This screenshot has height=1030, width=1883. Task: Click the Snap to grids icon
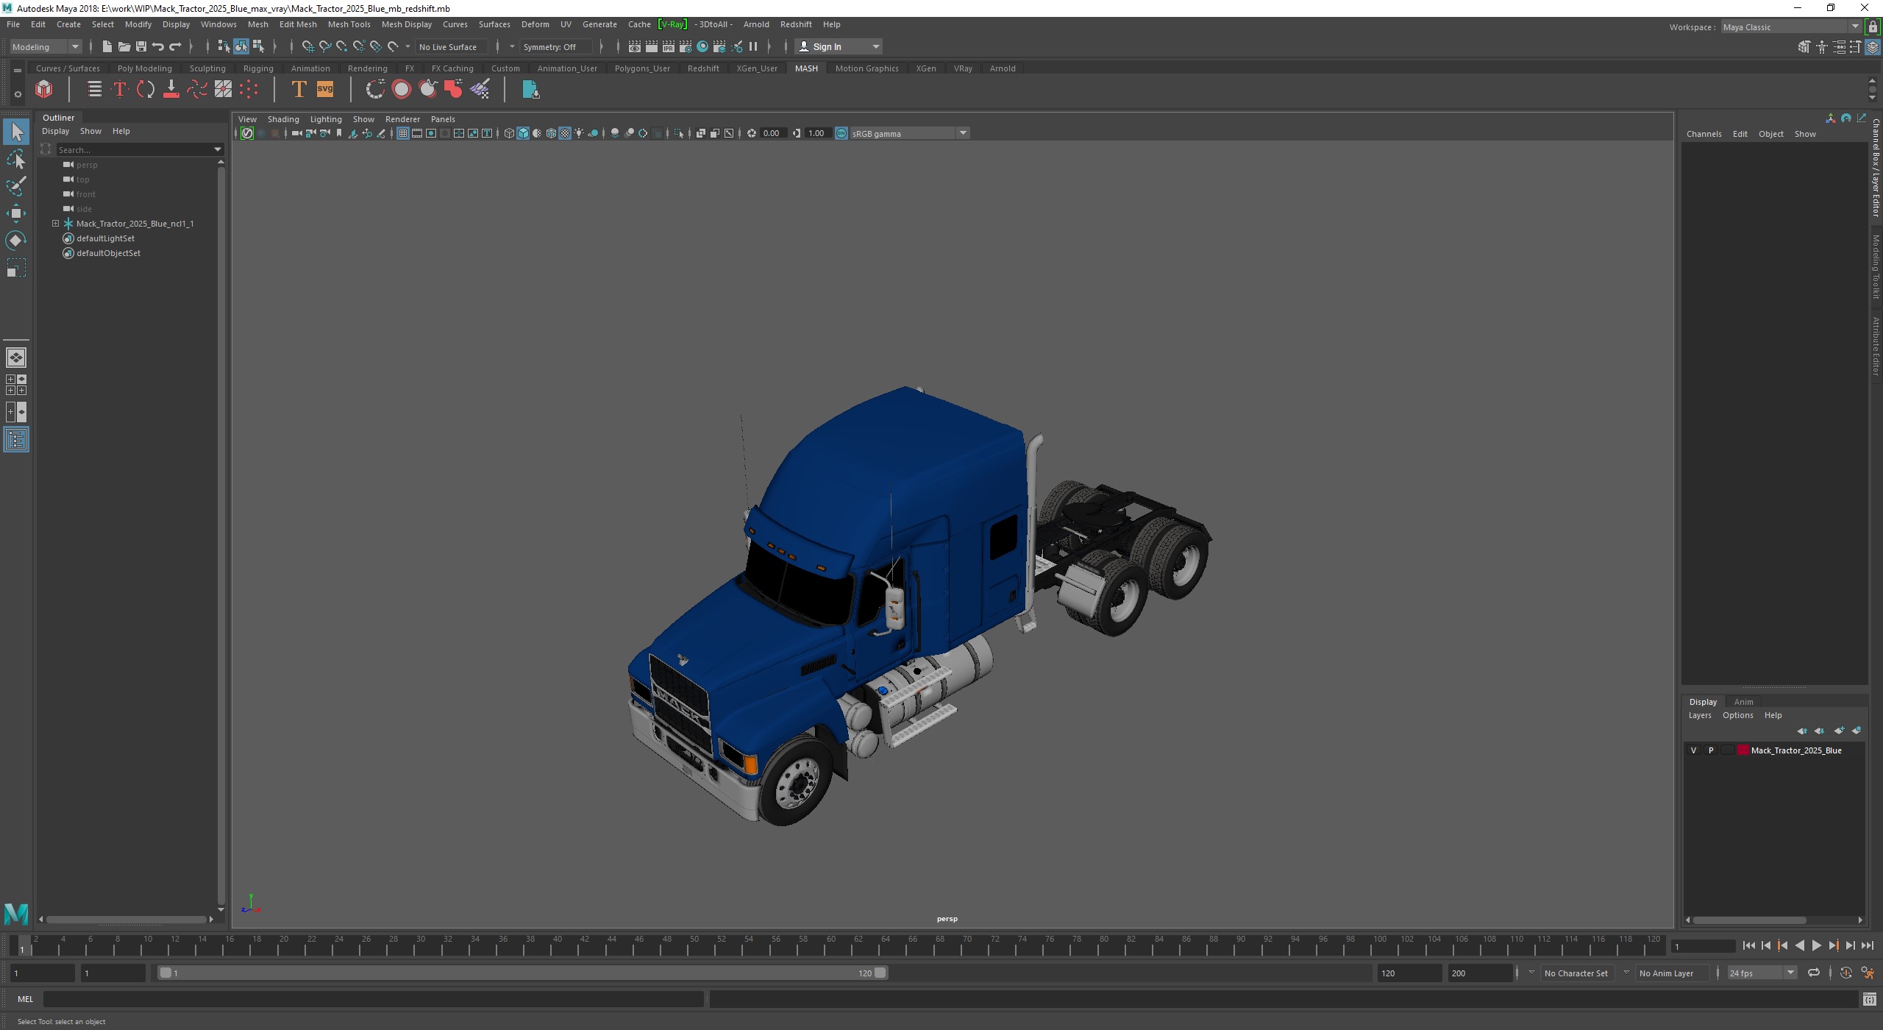[307, 46]
